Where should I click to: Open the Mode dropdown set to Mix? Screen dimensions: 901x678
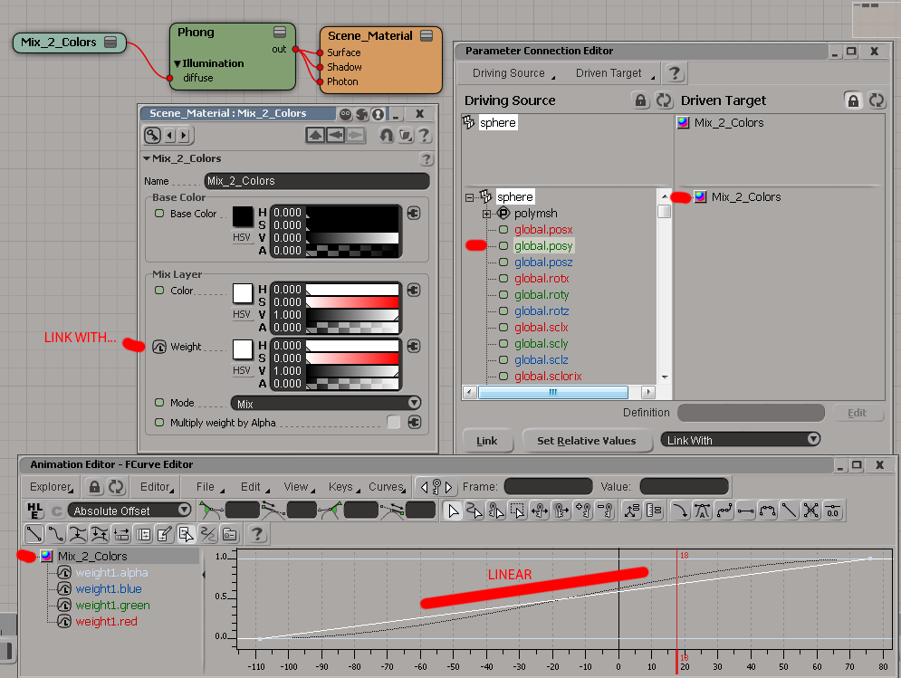tap(327, 403)
